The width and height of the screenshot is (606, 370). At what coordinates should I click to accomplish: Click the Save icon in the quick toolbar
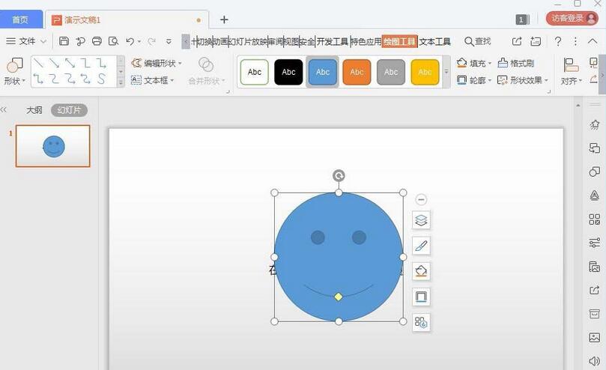pyautogui.click(x=64, y=41)
